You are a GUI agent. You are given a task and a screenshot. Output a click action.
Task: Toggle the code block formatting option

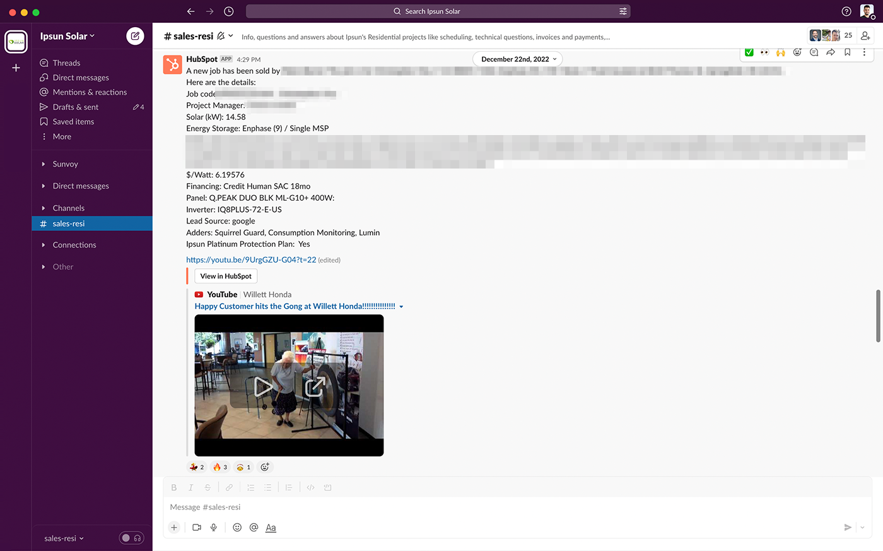[327, 487]
